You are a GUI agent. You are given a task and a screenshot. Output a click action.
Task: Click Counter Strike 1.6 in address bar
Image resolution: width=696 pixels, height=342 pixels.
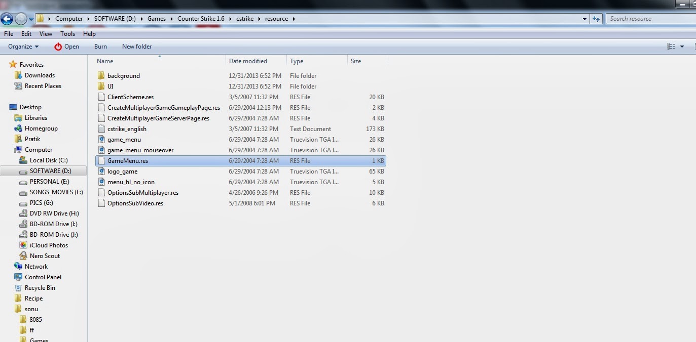click(x=201, y=19)
